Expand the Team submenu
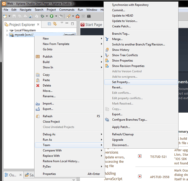This screenshot has width=188, height=181. (x=69, y=145)
